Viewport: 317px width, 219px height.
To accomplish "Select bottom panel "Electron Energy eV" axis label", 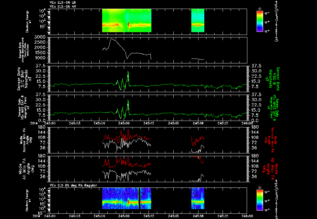I will (x=28, y=200).
